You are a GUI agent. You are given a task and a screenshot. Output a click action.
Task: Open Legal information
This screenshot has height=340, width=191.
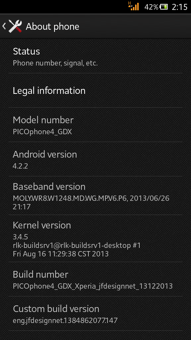(95, 90)
